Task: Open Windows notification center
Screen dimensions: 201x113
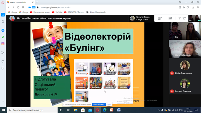Action: [196, 110]
